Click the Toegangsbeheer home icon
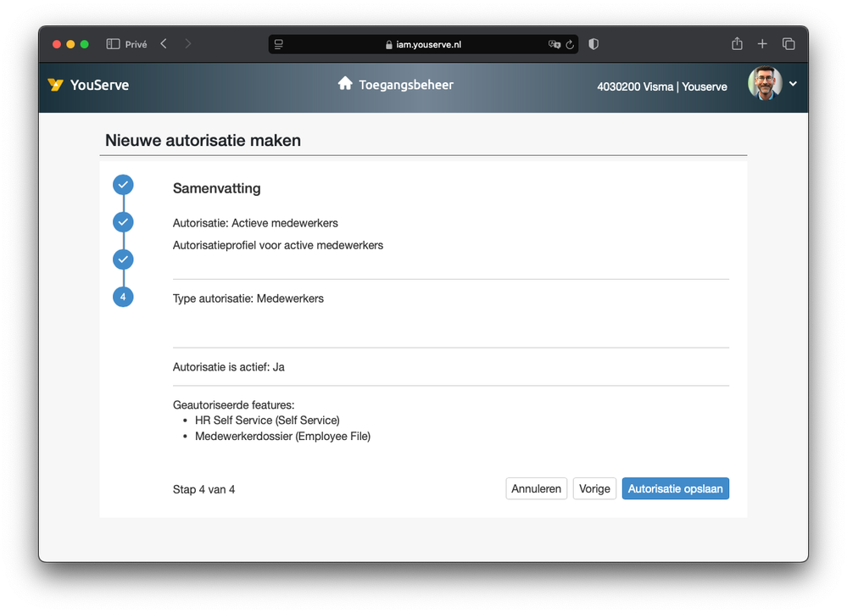 pos(345,83)
